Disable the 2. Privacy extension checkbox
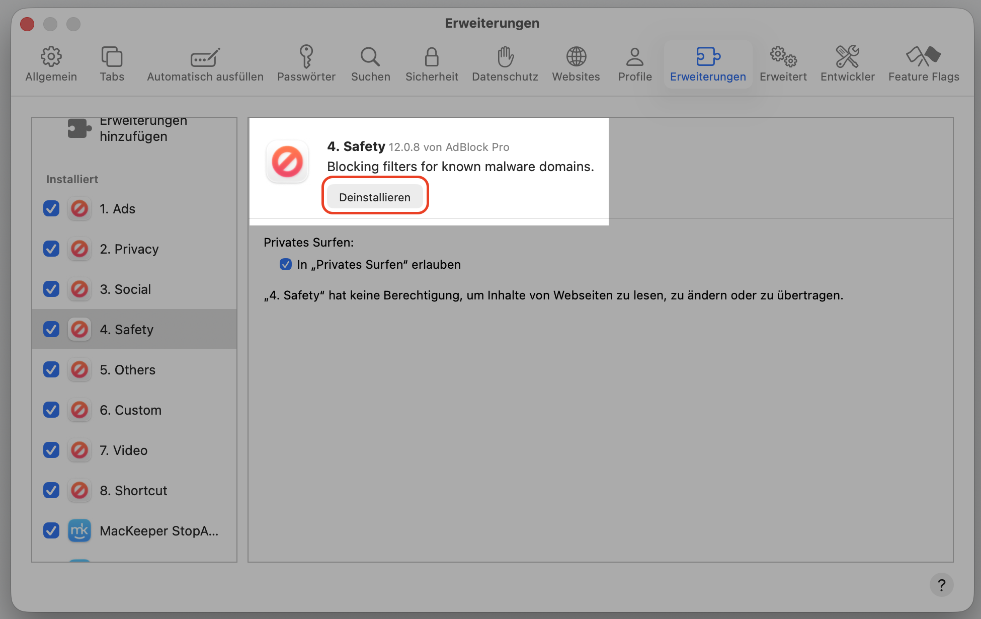 point(51,249)
